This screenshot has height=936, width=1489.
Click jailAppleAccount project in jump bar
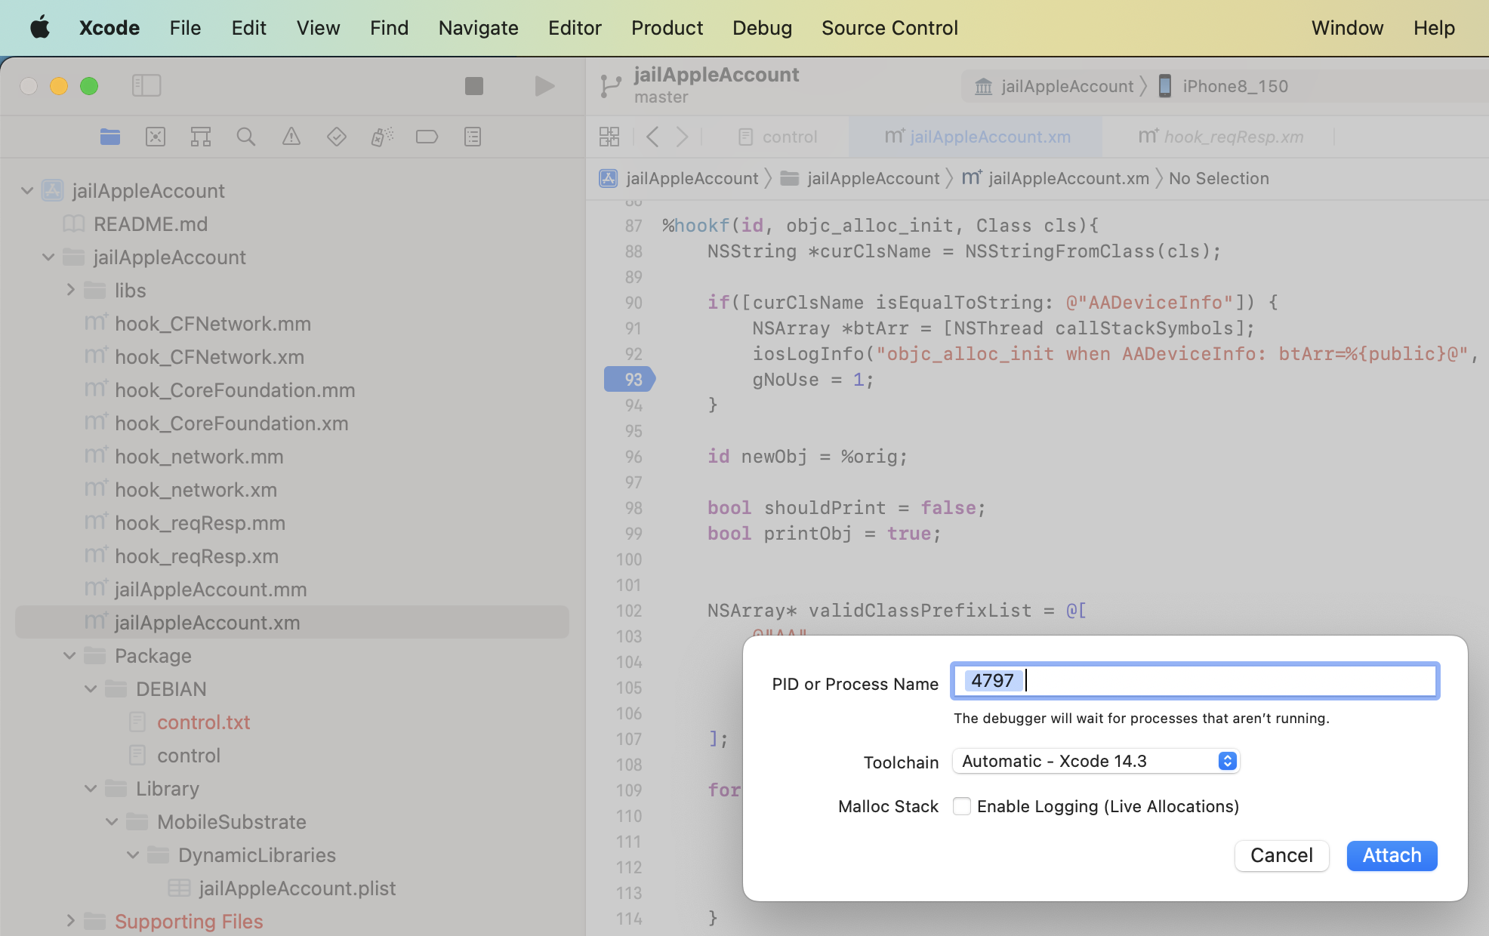click(x=680, y=178)
